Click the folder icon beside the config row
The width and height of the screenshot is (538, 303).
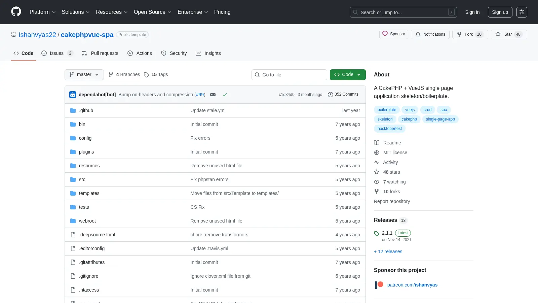click(73, 138)
